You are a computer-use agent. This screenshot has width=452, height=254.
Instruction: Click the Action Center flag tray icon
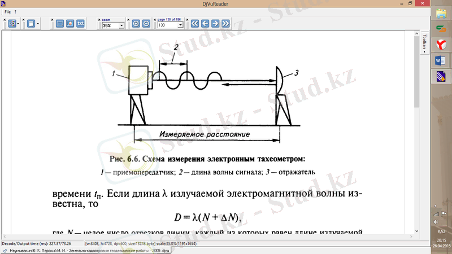tap(444, 214)
